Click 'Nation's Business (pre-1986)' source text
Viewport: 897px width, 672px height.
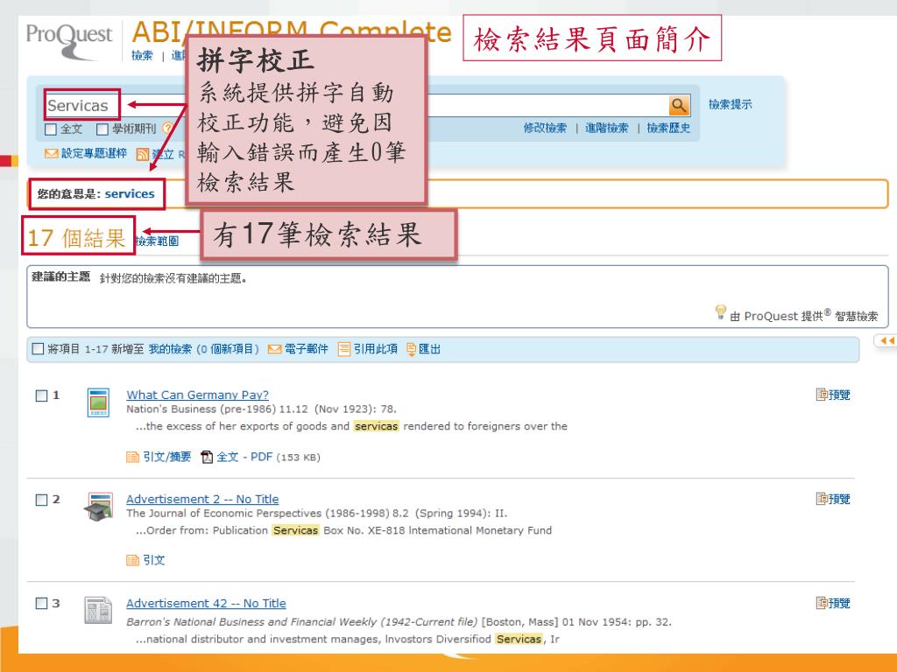pos(201,409)
